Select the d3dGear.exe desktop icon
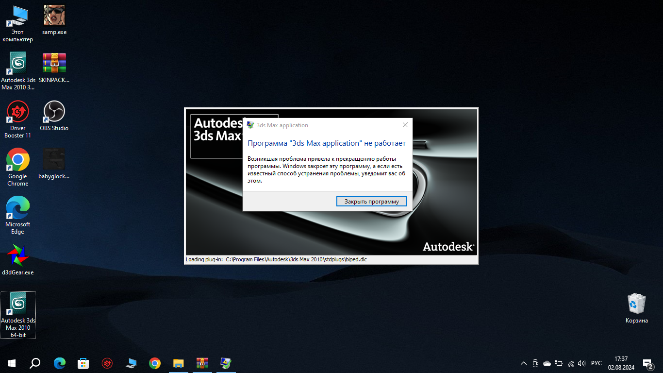Viewport: 663px width, 373px height. 18,260
